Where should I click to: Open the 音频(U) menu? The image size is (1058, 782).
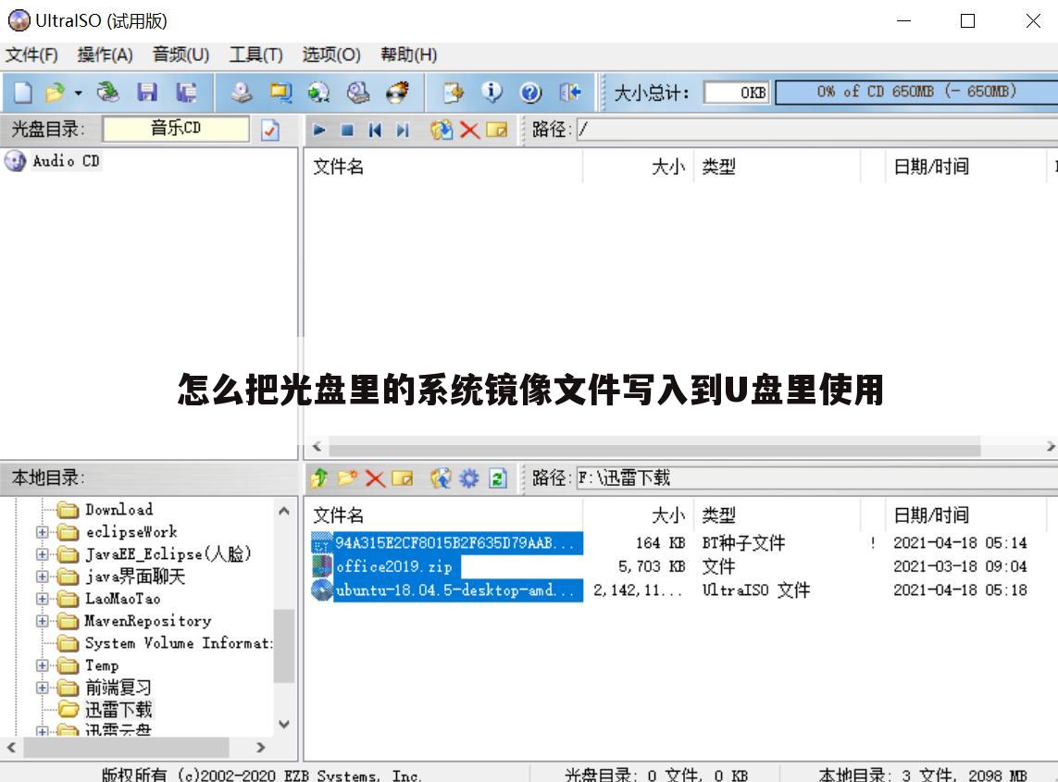click(180, 55)
